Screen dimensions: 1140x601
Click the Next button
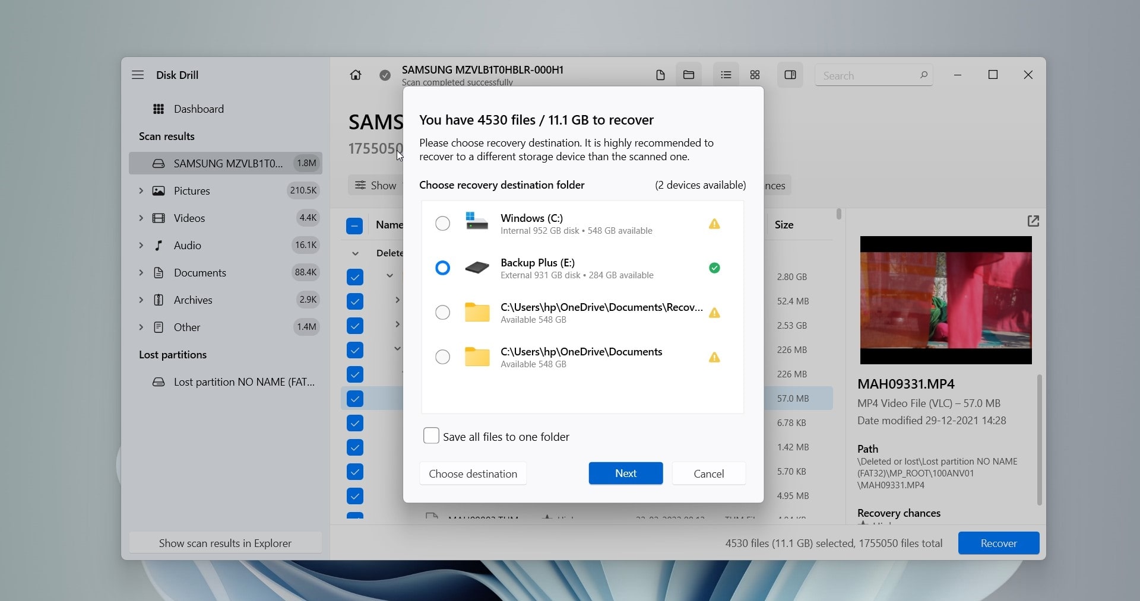(x=626, y=473)
